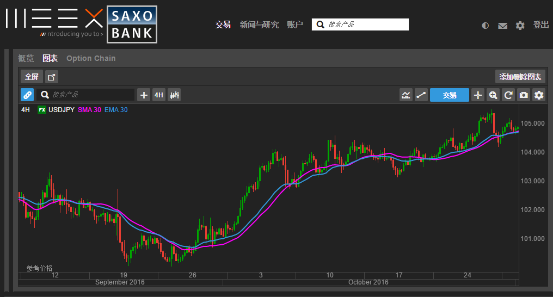This screenshot has width=553, height=297.
Task: Select the EMA 30 indicator label
Action: pos(116,109)
